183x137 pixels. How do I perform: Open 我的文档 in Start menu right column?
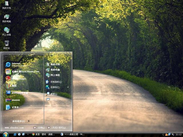(55, 65)
